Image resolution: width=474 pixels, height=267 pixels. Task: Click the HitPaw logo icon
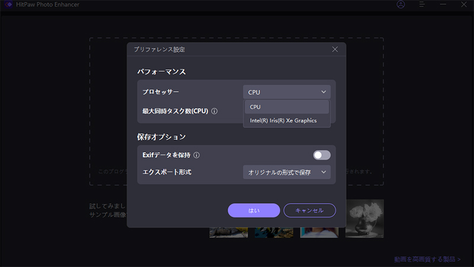(8, 5)
